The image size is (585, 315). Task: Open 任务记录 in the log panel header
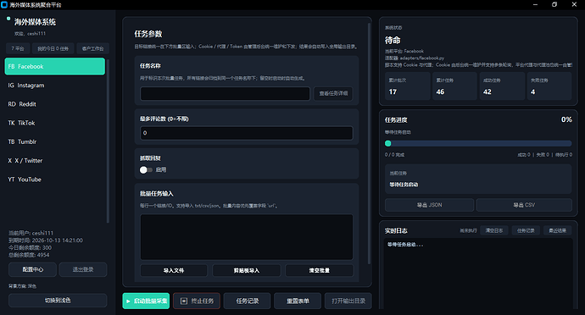[x=526, y=231]
